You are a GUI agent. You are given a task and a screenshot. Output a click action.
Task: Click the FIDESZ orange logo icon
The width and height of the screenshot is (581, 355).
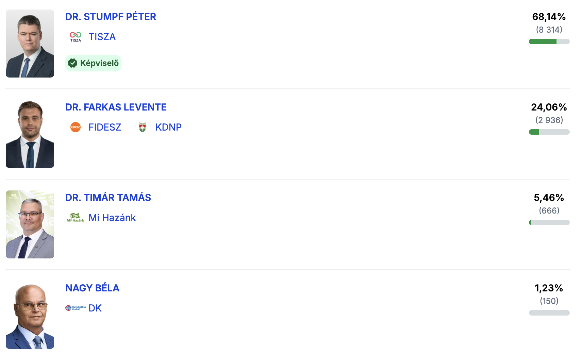(76, 127)
